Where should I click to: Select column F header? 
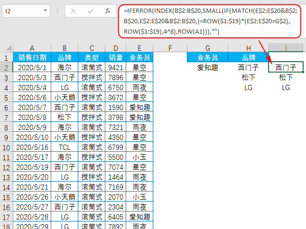coord(170,48)
